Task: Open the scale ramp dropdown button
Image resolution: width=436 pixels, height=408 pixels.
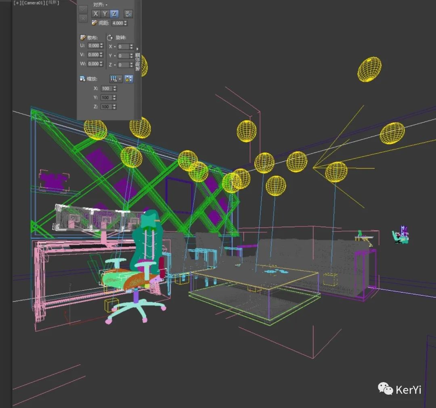Action: (x=116, y=79)
